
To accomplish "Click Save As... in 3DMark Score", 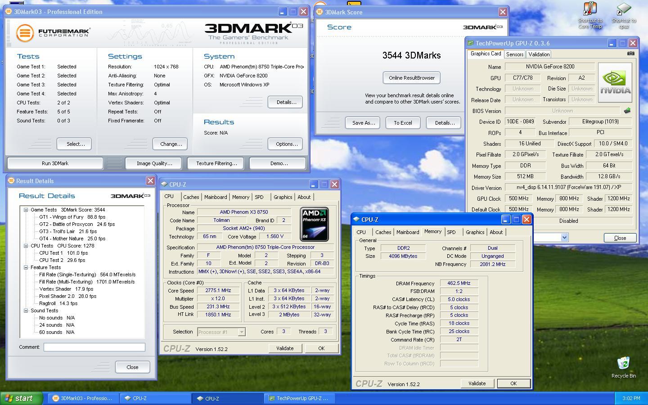I will [363, 123].
